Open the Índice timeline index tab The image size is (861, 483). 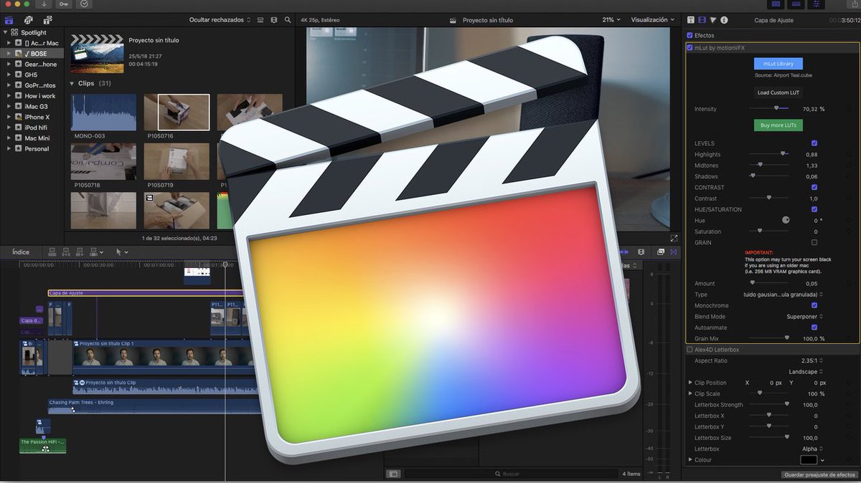point(21,252)
